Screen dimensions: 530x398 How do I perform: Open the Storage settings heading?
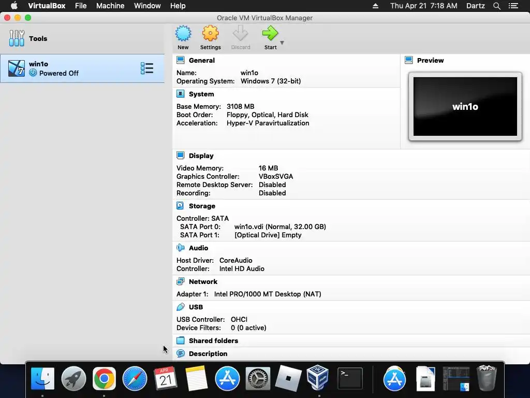202,206
